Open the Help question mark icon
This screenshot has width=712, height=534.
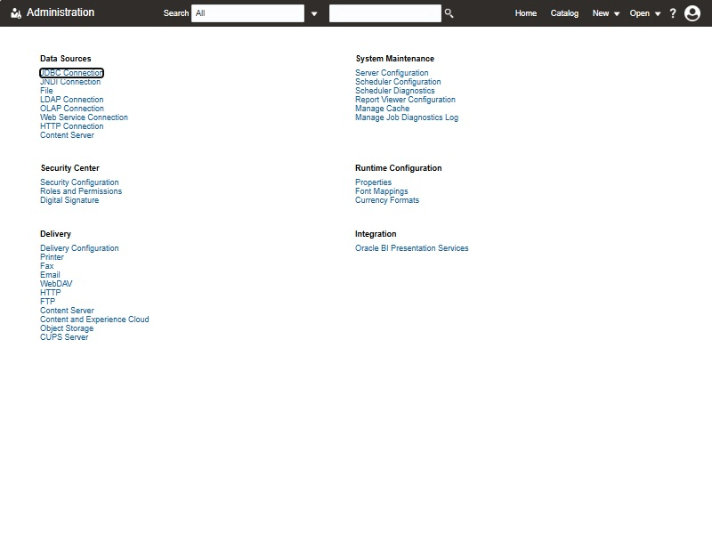(673, 13)
